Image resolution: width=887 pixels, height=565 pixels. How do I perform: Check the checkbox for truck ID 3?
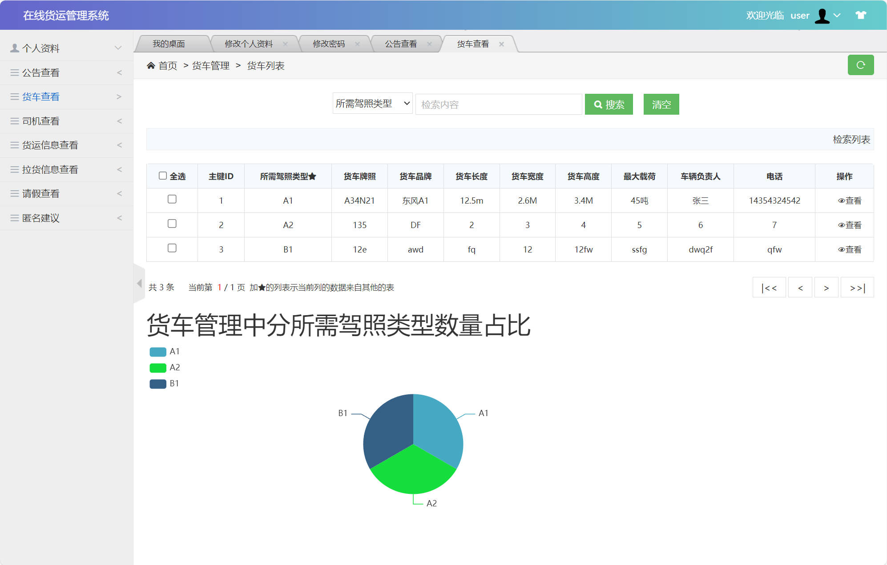[172, 248]
